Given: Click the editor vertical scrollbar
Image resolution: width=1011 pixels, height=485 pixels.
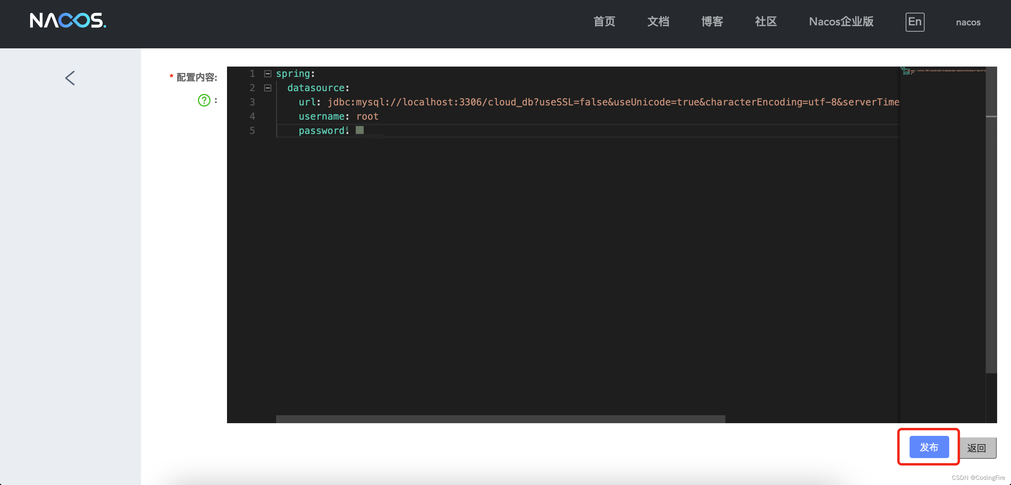Looking at the screenshot, I should [991, 220].
